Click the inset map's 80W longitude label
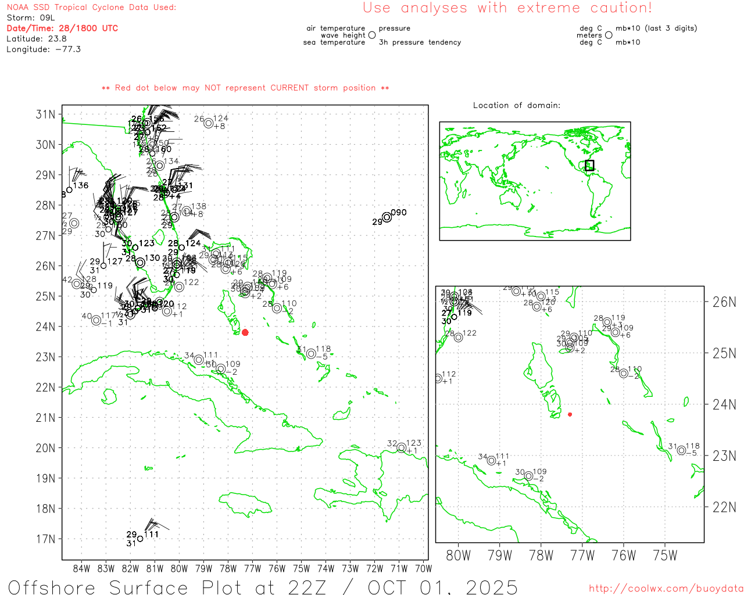 point(458,555)
